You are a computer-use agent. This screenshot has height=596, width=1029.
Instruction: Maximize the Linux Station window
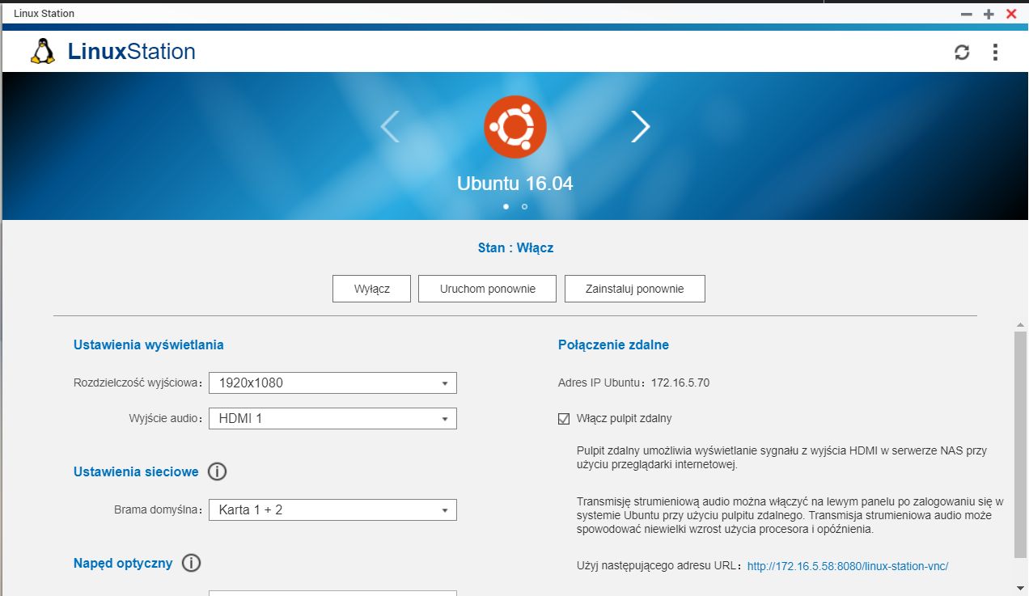tap(989, 14)
